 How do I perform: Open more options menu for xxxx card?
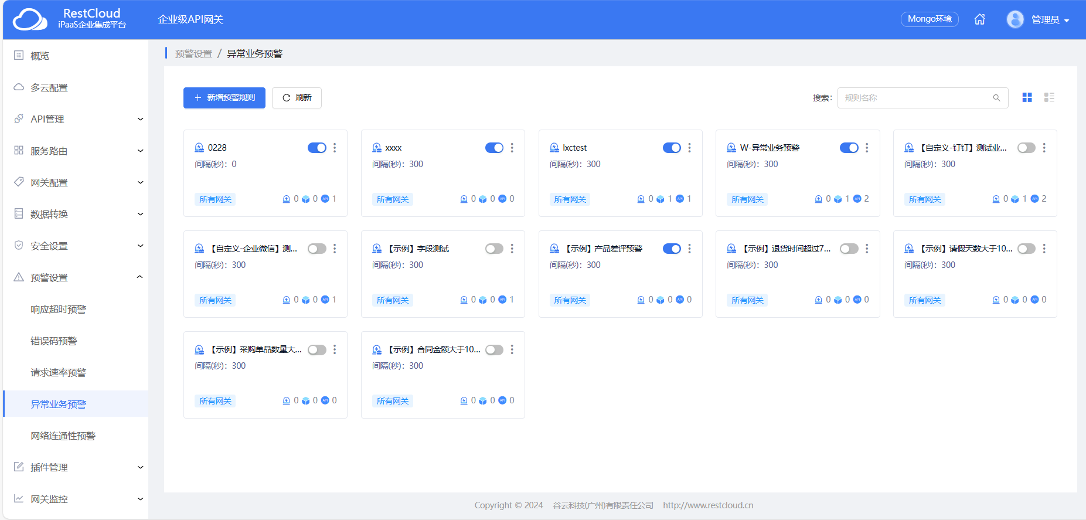pyautogui.click(x=512, y=148)
